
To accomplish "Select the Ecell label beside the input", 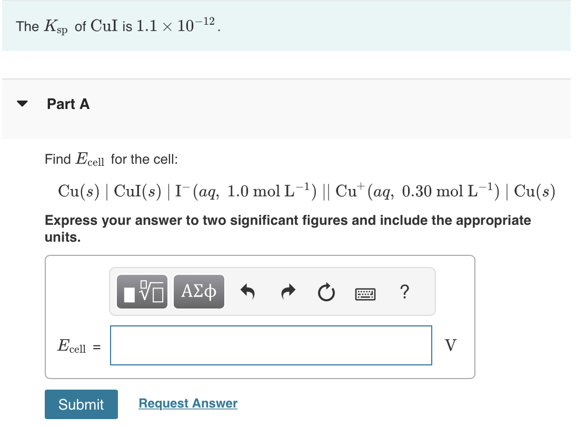I will [74, 345].
